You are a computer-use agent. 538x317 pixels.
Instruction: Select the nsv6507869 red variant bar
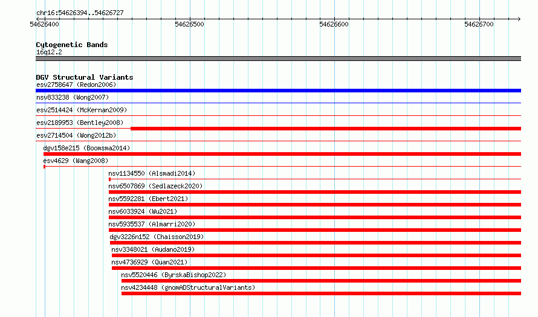pos(315,192)
